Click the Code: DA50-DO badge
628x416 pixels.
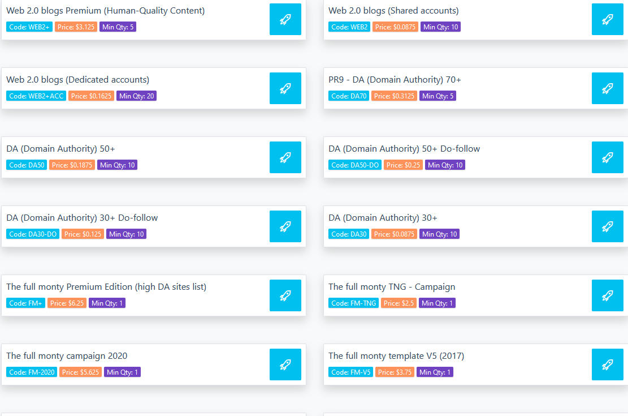(355, 165)
